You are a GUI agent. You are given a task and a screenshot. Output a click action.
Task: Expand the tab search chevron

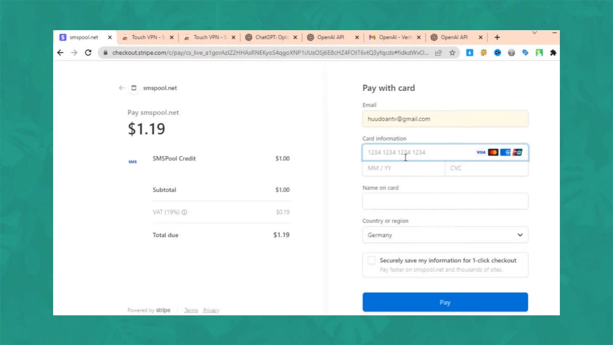[x=535, y=33]
